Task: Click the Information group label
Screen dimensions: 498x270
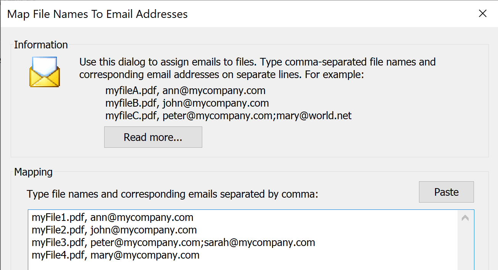Action: click(x=41, y=45)
